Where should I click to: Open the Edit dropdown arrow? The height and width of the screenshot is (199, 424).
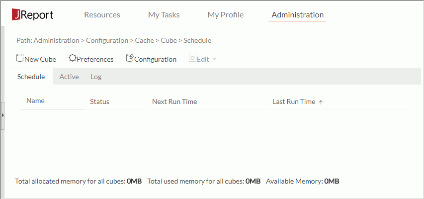[x=214, y=59]
